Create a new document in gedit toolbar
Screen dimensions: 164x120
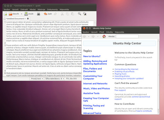(5, 14)
